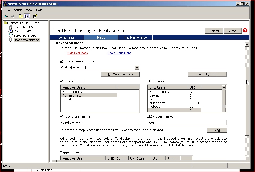Click the Show Group Maps link
Image resolution: width=255 pixels, height=172 pixels.
(x=119, y=53)
